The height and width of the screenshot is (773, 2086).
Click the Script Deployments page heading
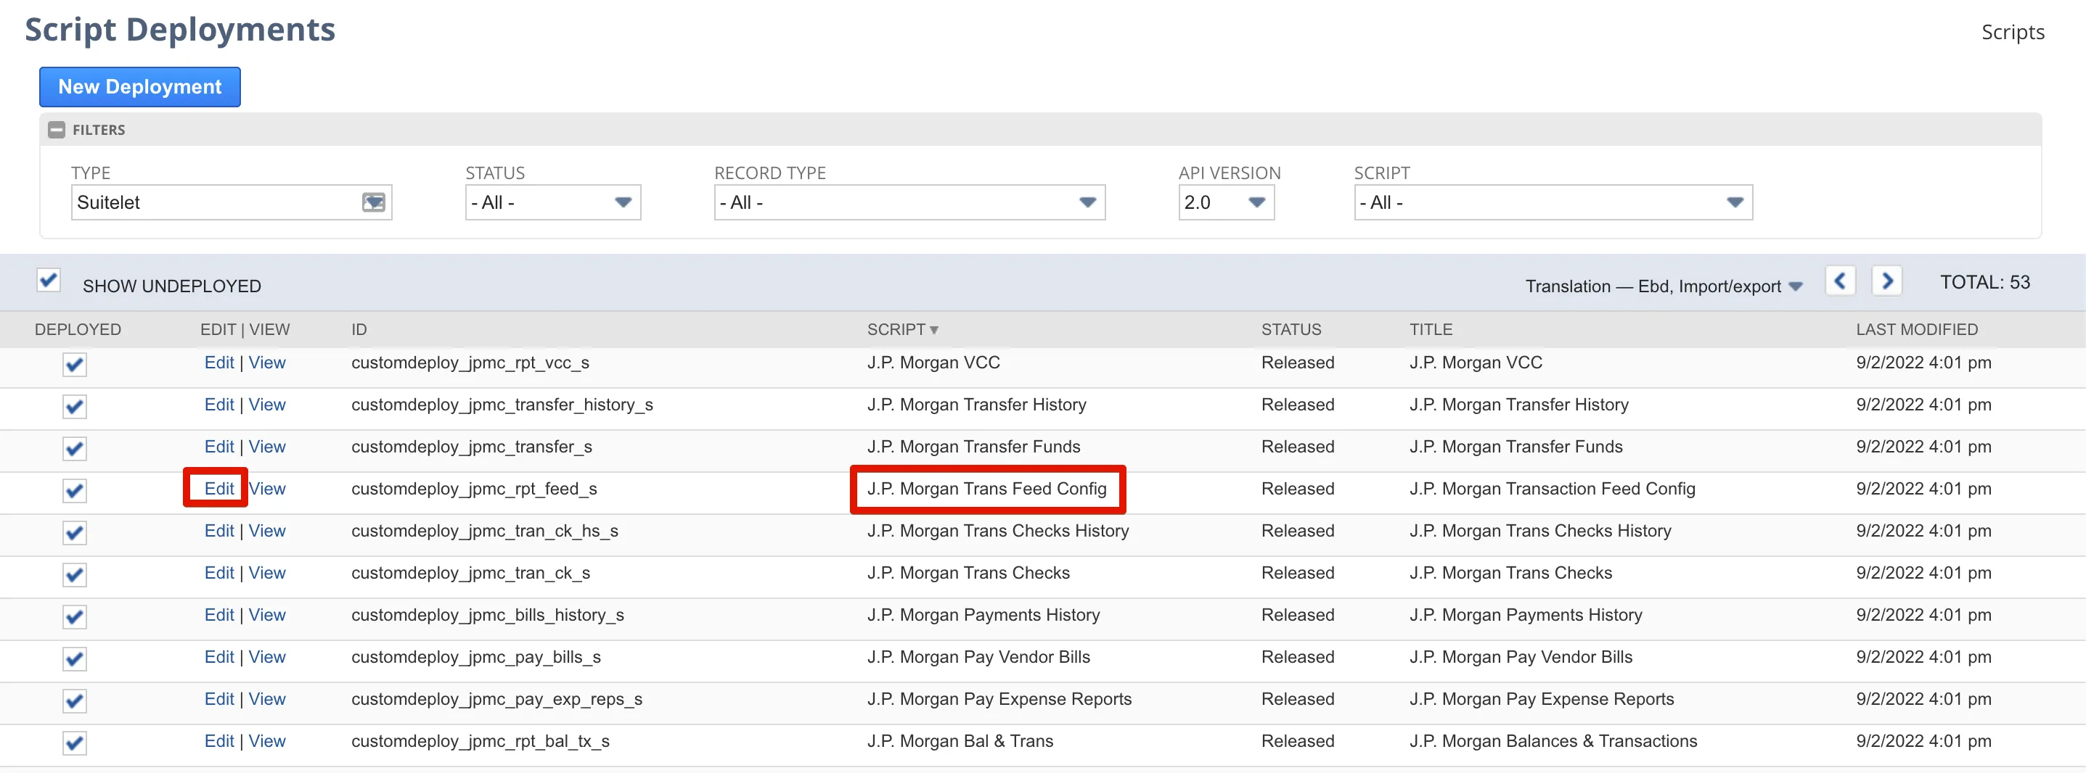coord(180,29)
